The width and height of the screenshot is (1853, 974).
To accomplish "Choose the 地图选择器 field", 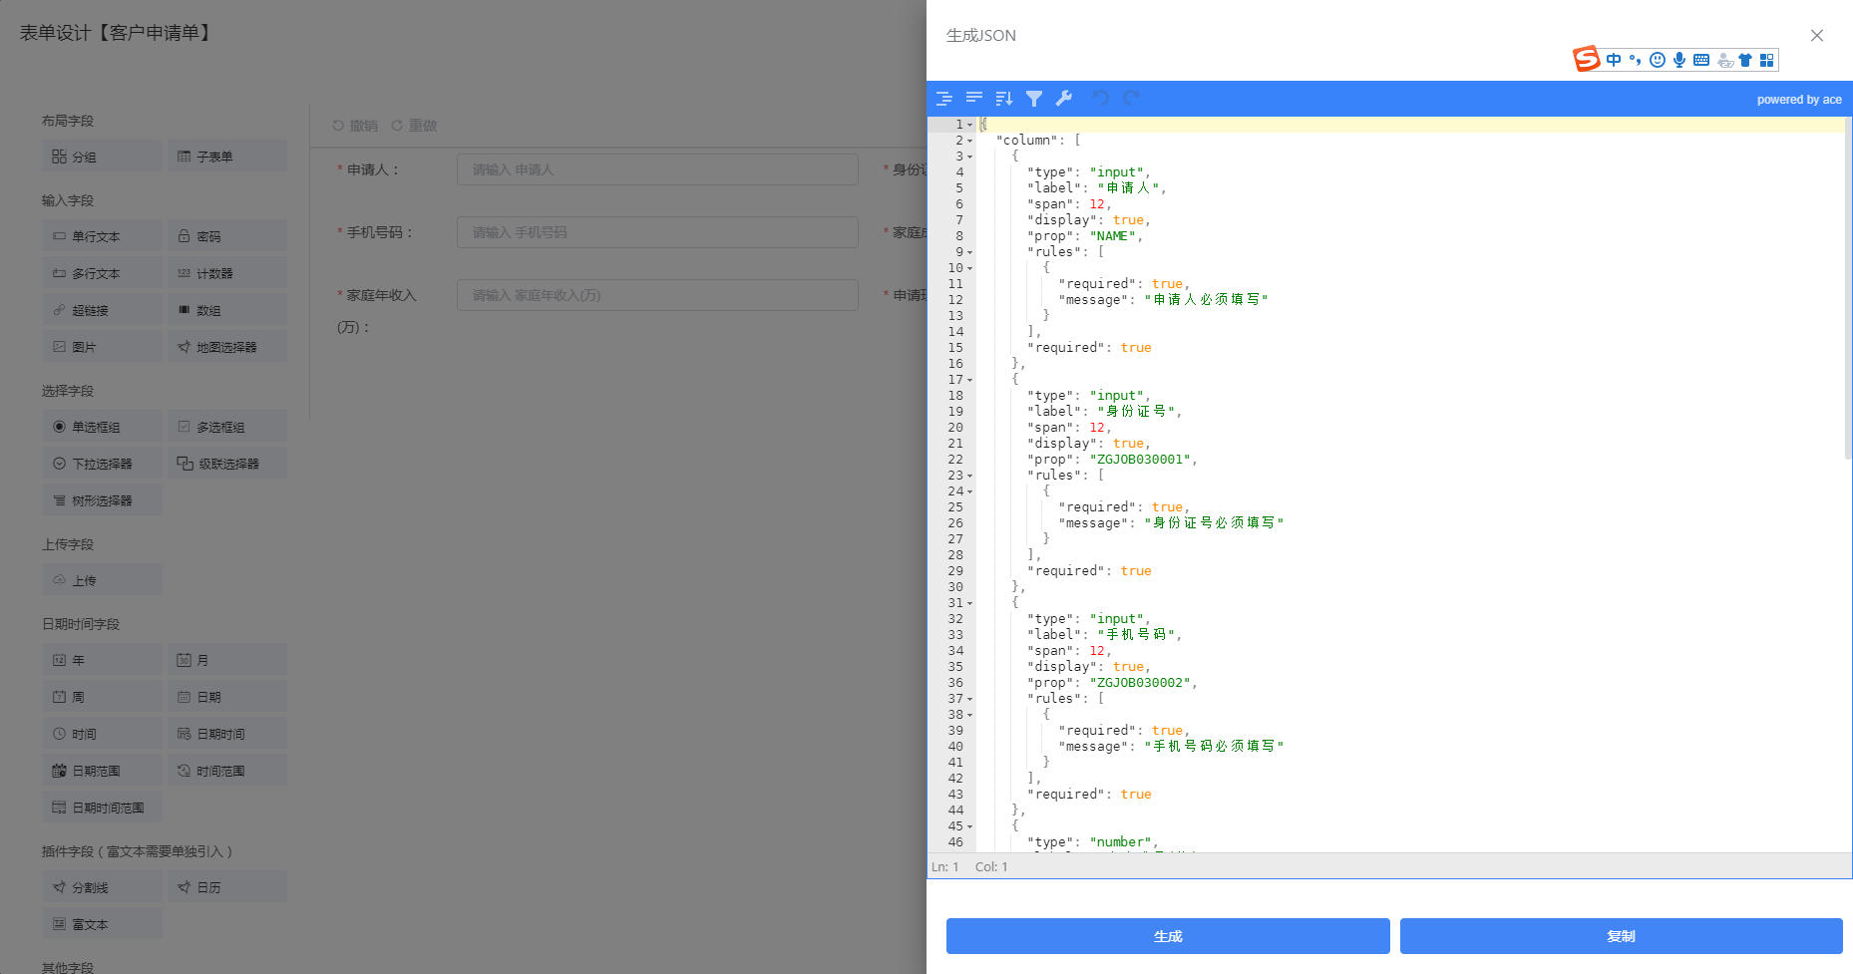I will [226, 347].
